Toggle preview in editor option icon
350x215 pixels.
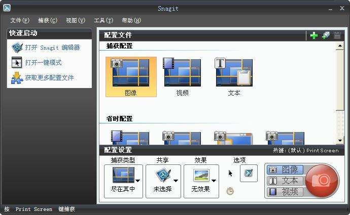249,173
